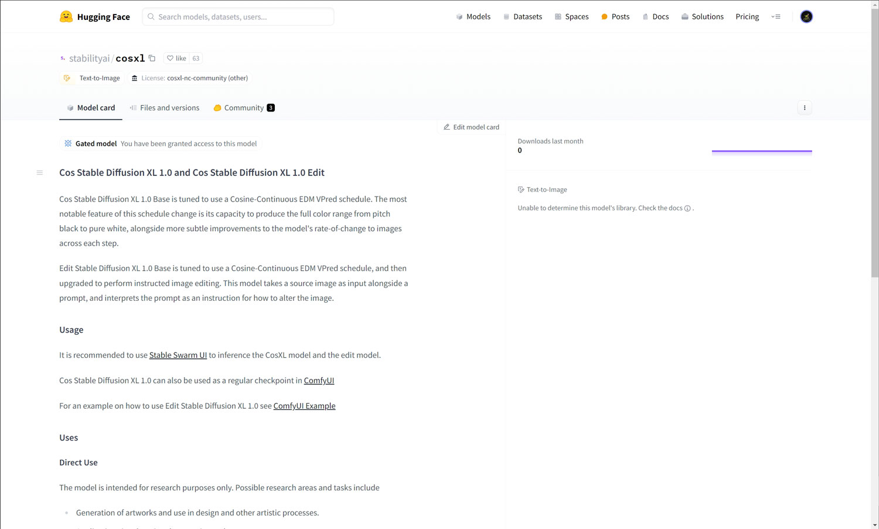Click the info icon next to Check the docs
The image size is (879, 529).
pyautogui.click(x=687, y=208)
